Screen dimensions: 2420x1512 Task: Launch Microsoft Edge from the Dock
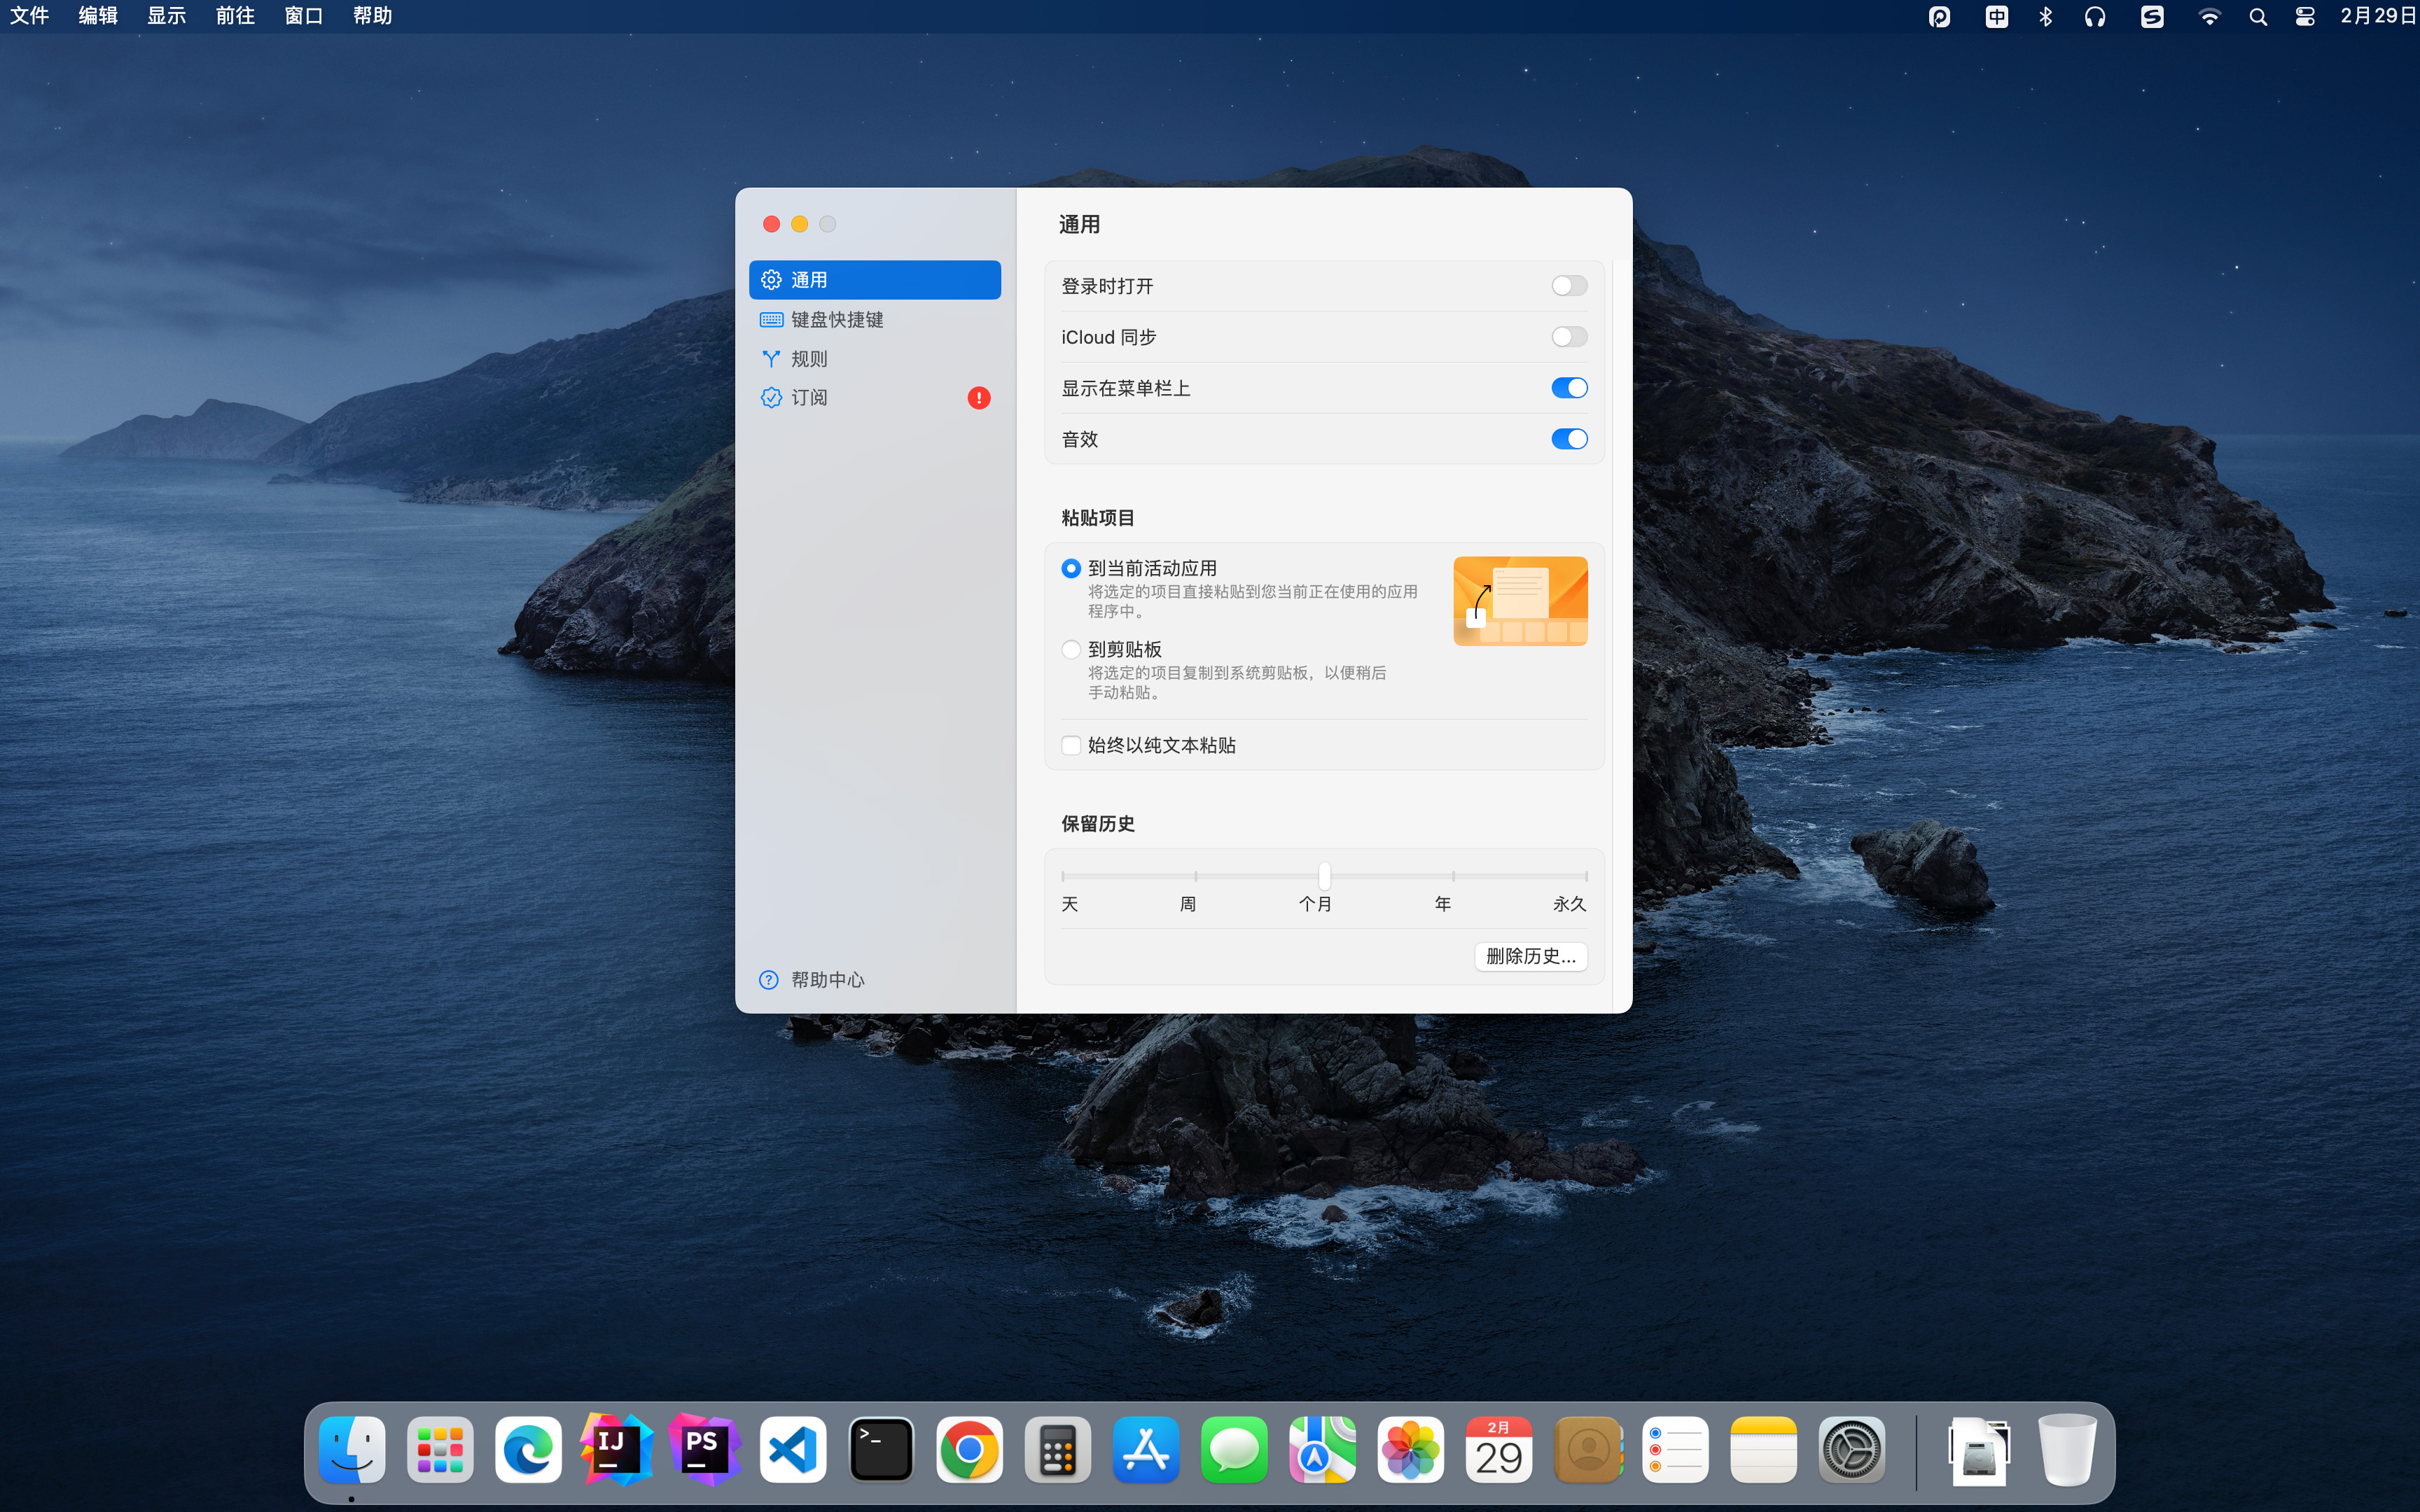click(x=528, y=1449)
